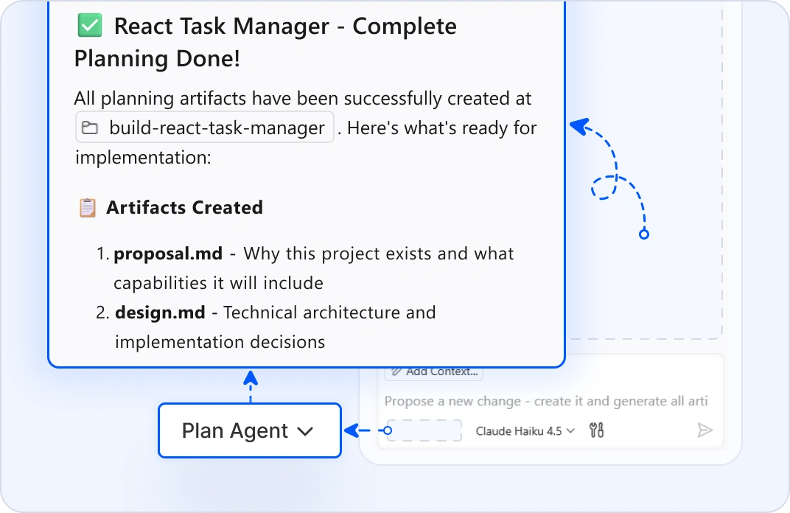Select the 'Artifacts Created' section heading
Image resolution: width=790 pixels, height=513 pixels.
point(184,208)
